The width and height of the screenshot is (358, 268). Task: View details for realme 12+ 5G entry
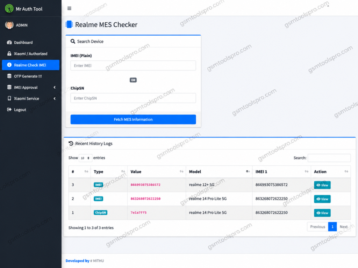click(x=322, y=185)
